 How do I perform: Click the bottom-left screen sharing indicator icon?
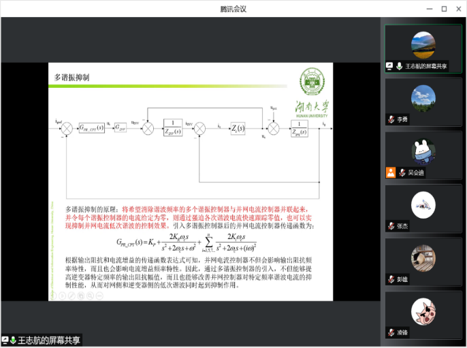tap(5, 340)
